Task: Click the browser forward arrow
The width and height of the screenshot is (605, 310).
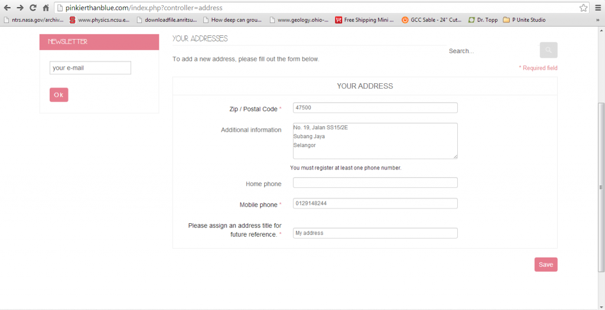Action: pos(20,8)
